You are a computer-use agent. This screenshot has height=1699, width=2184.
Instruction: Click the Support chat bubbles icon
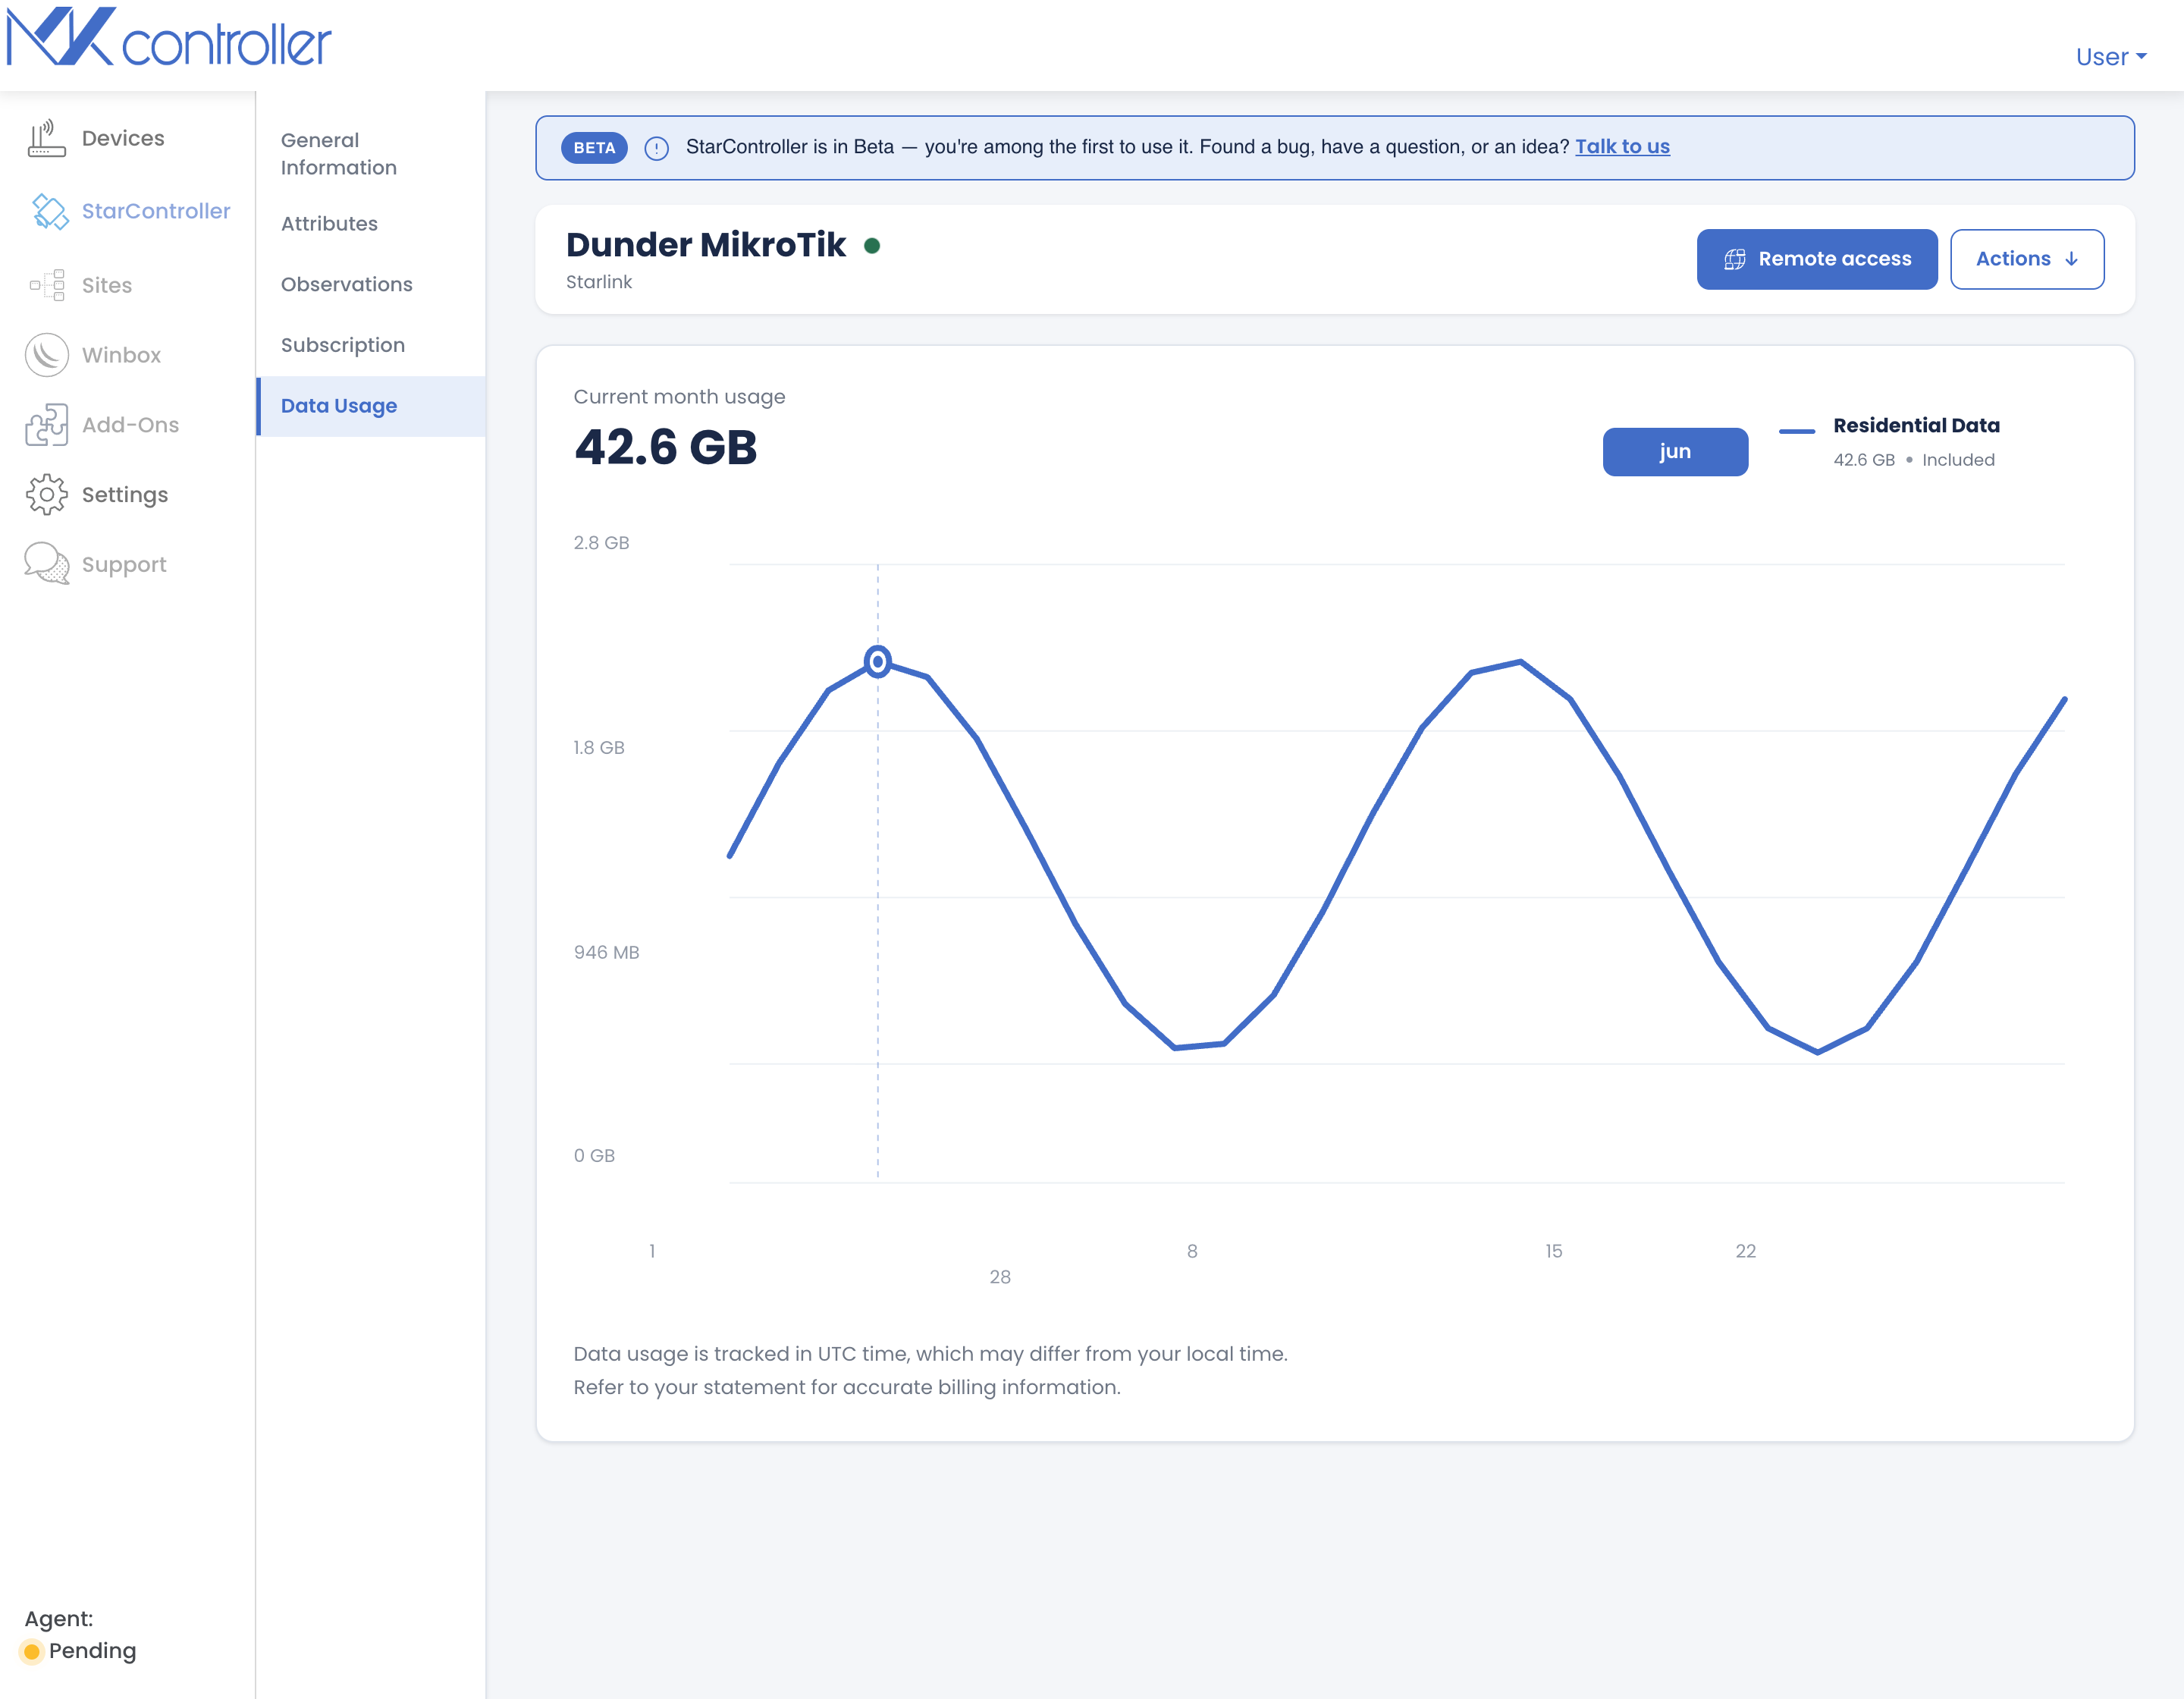47,564
